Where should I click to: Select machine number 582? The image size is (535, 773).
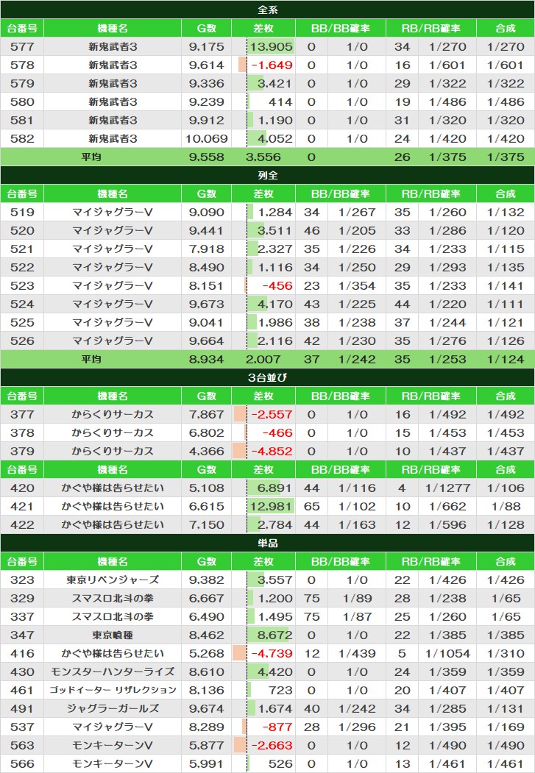coord(22,138)
